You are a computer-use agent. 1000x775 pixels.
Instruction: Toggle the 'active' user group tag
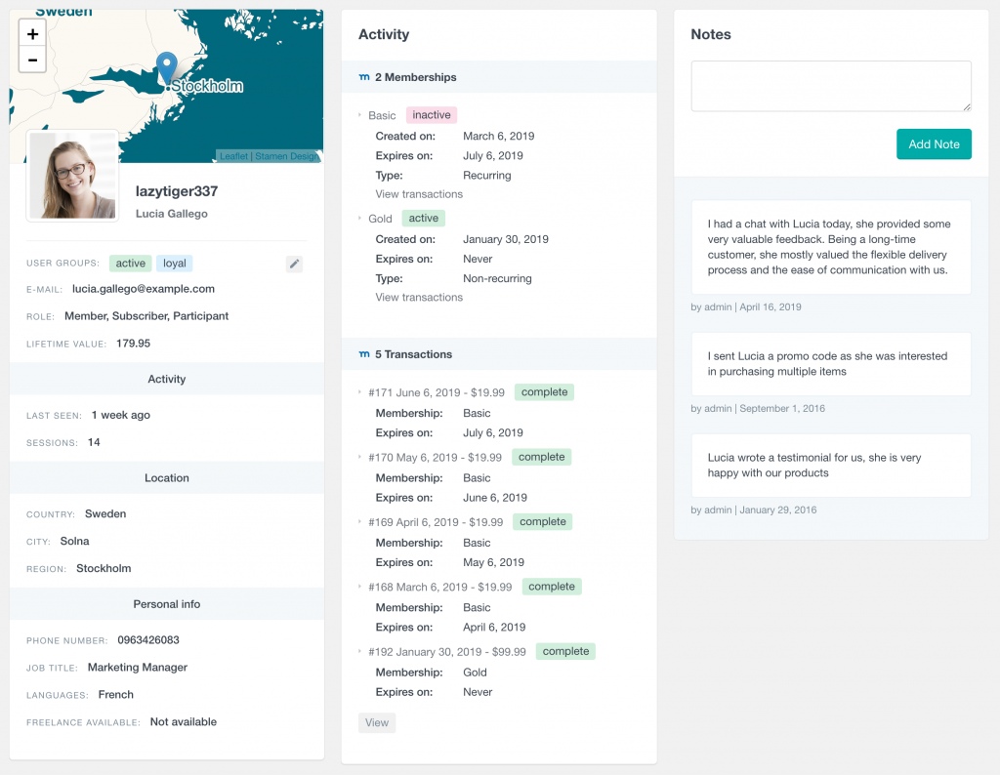coord(130,263)
